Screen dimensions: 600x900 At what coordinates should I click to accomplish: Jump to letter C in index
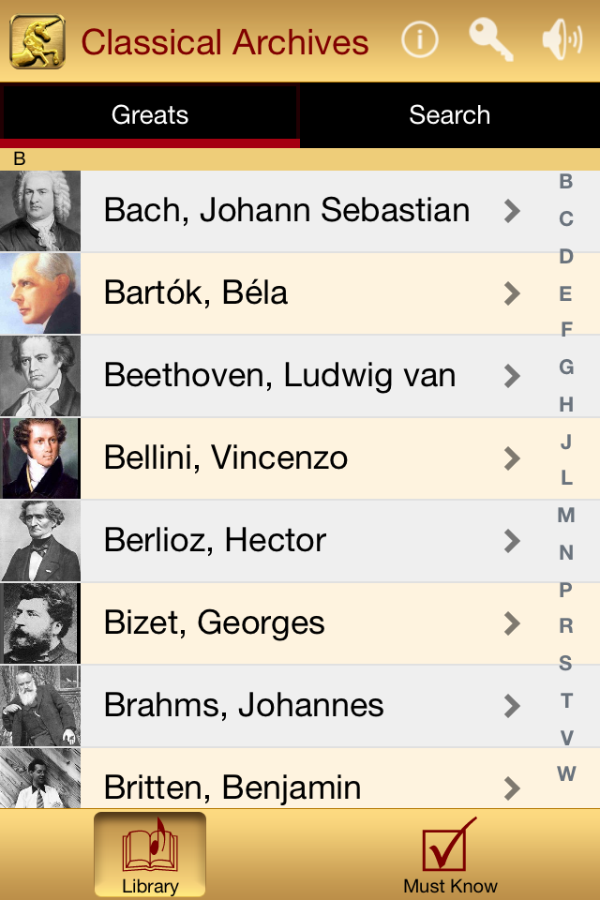(x=566, y=218)
